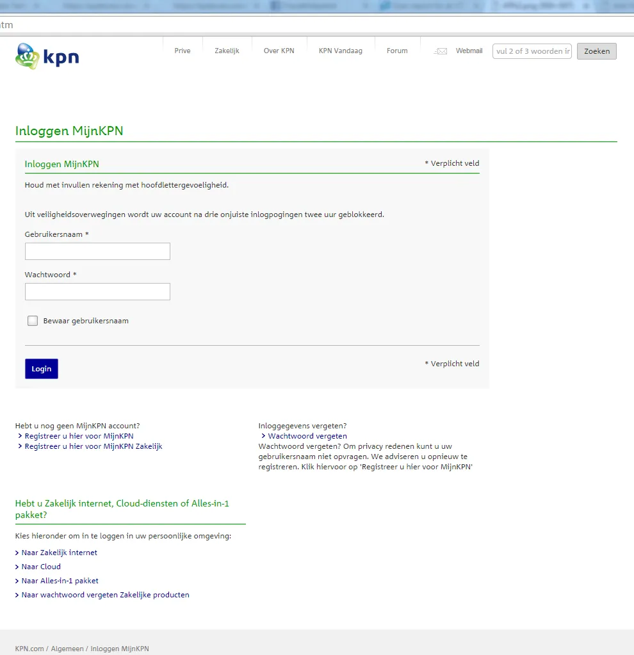Open Registreer u hier voor MijnKPN link
Screen dimensions: 634x655
click(x=79, y=435)
